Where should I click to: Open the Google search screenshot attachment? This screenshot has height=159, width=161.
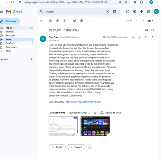63,126
